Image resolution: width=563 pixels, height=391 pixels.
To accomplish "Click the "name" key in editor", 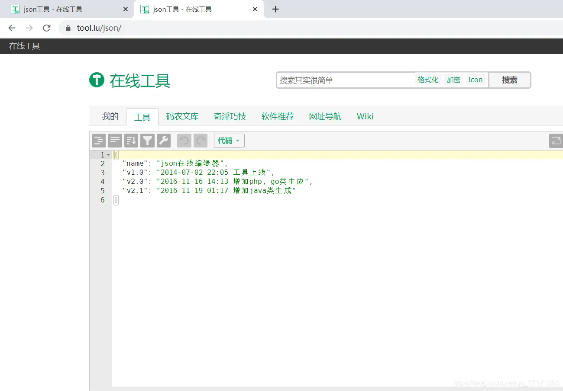I will click(135, 163).
